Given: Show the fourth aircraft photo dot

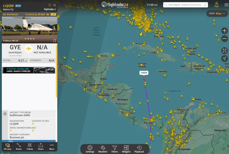Looking at the screenshot, I should coord(34,39).
